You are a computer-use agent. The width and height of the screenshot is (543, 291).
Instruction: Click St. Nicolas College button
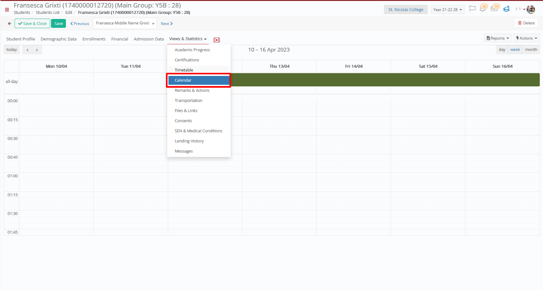pyautogui.click(x=406, y=10)
